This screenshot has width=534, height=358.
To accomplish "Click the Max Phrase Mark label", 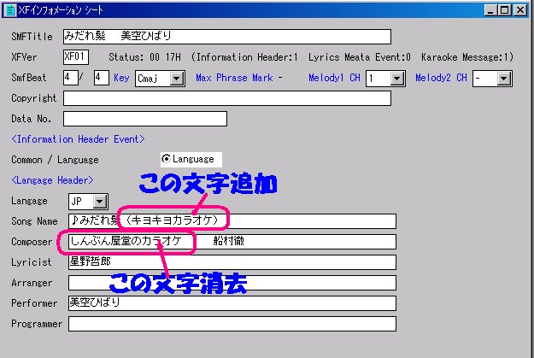I will [x=234, y=78].
